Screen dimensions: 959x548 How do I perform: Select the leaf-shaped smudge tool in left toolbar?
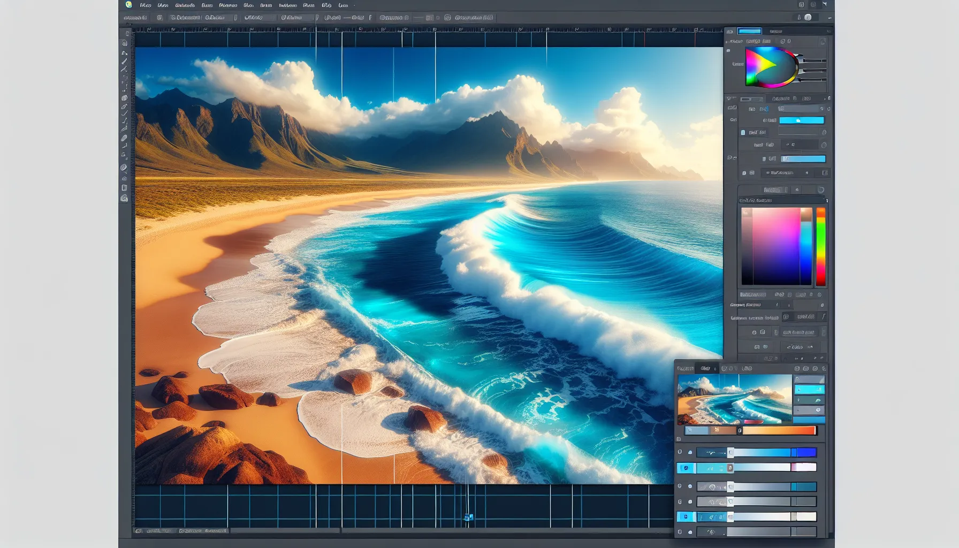[x=124, y=168]
